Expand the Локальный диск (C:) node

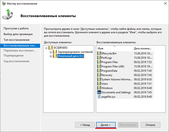click(51, 56)
